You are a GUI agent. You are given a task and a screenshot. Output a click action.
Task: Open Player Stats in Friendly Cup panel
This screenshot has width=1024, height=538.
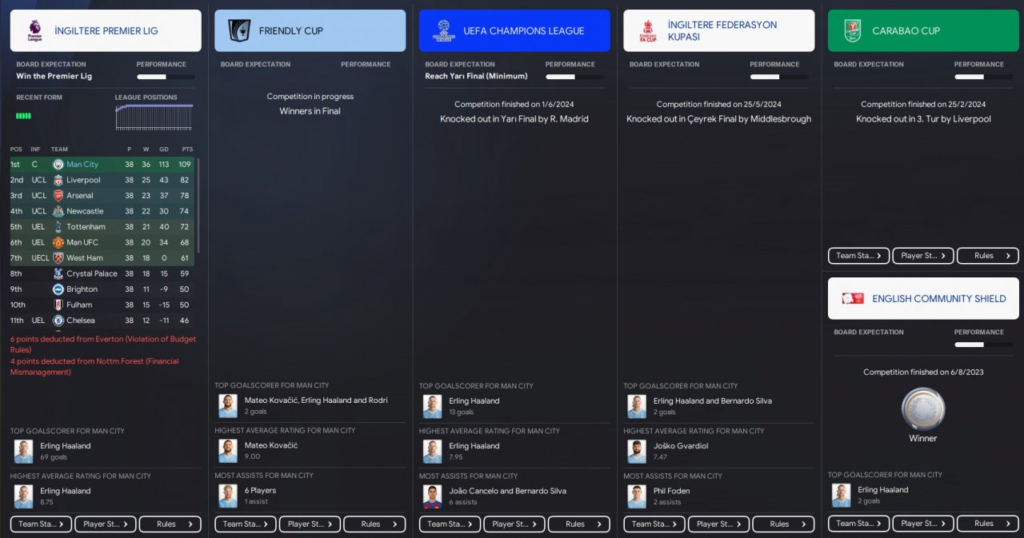coord(310,524)
